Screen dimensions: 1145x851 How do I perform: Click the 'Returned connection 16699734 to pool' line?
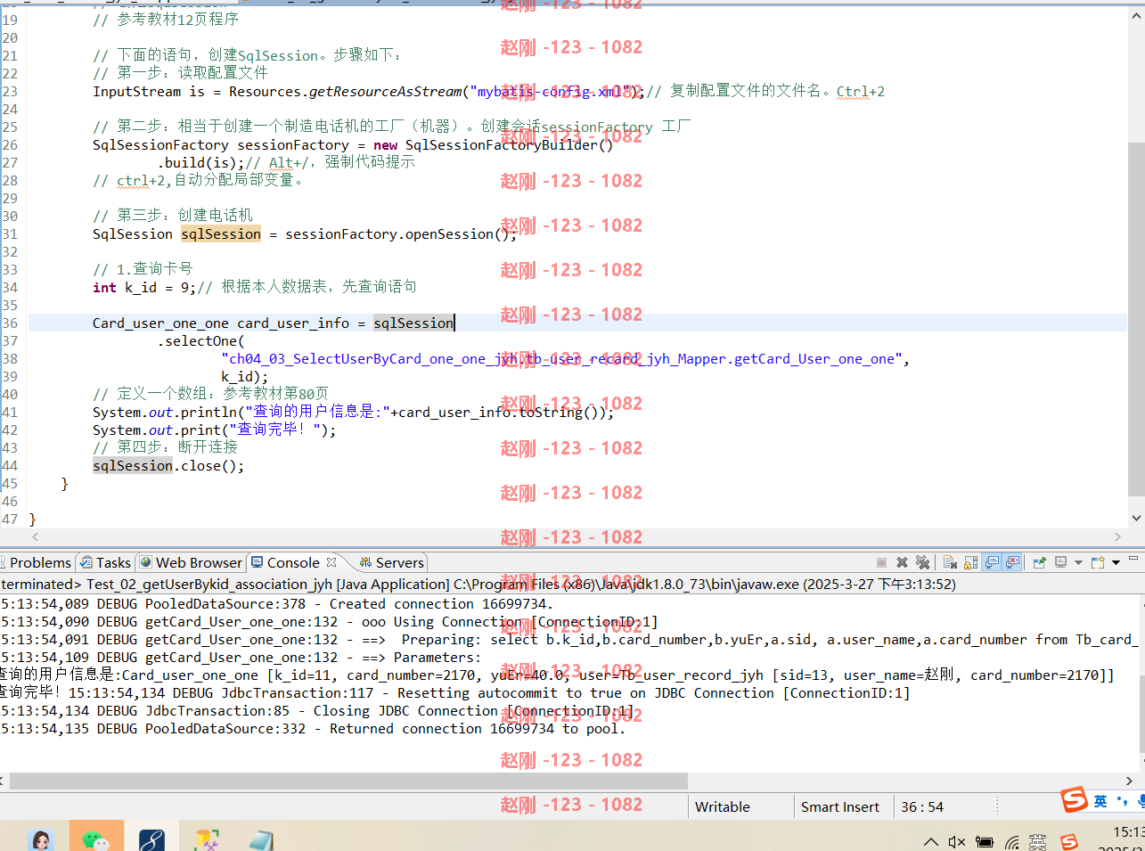pyautogui.click(x=313, y=728)
